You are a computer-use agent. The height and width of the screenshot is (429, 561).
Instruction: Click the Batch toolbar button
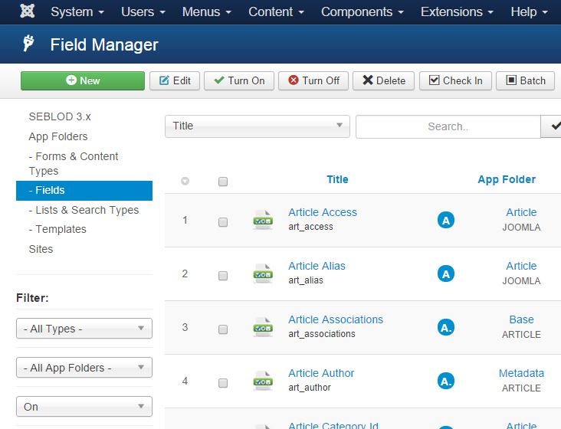pyautogui.click(x=525, y=80)
